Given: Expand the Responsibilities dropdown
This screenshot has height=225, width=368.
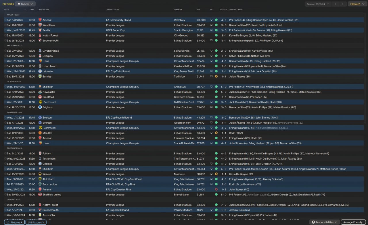Looking at the screenshot, I should [x=324, y=222].
